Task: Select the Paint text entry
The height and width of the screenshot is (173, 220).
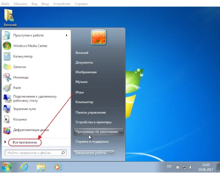Action: [x=17, y=88]
